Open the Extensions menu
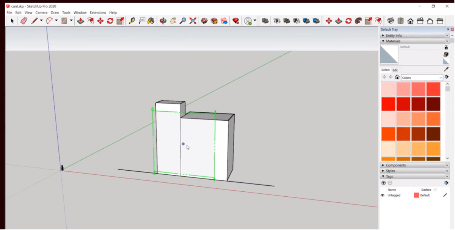The image size is (455, 230). 98,12
